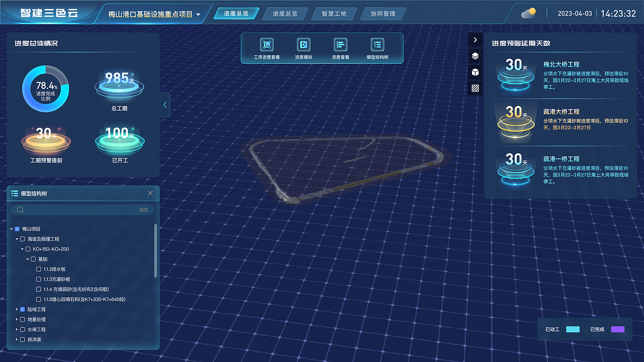644x362 pixels.
Task: Collapse the 海堤及隔堰工程 tree node arrow
Action: click(x=17, y=239)
